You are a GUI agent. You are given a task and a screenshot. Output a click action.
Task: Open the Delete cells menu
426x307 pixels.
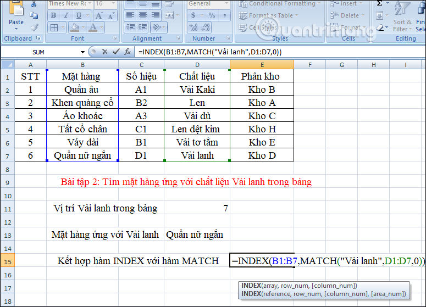point(347,15)
